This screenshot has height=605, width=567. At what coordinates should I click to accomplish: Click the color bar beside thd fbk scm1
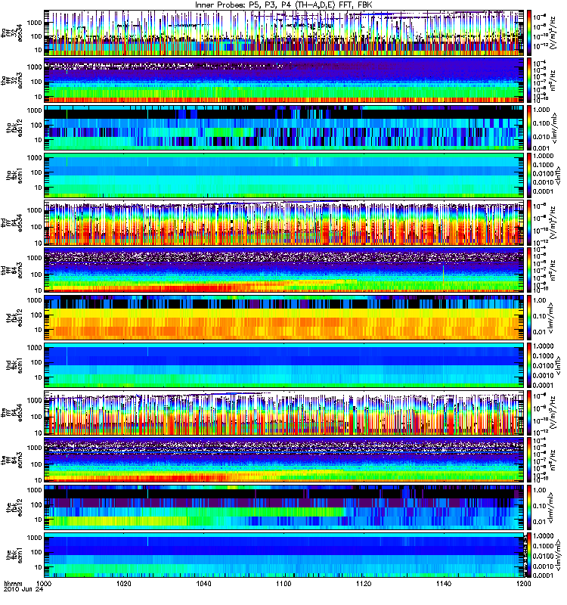coord(529,365)
